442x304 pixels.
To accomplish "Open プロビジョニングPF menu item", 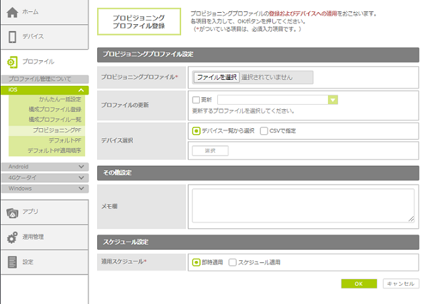I will click(57, 130).
